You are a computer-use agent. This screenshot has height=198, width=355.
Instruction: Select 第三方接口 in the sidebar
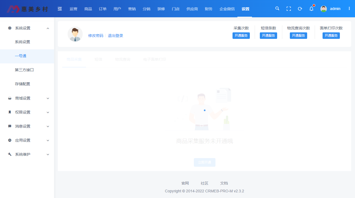[x=24, y=70]
